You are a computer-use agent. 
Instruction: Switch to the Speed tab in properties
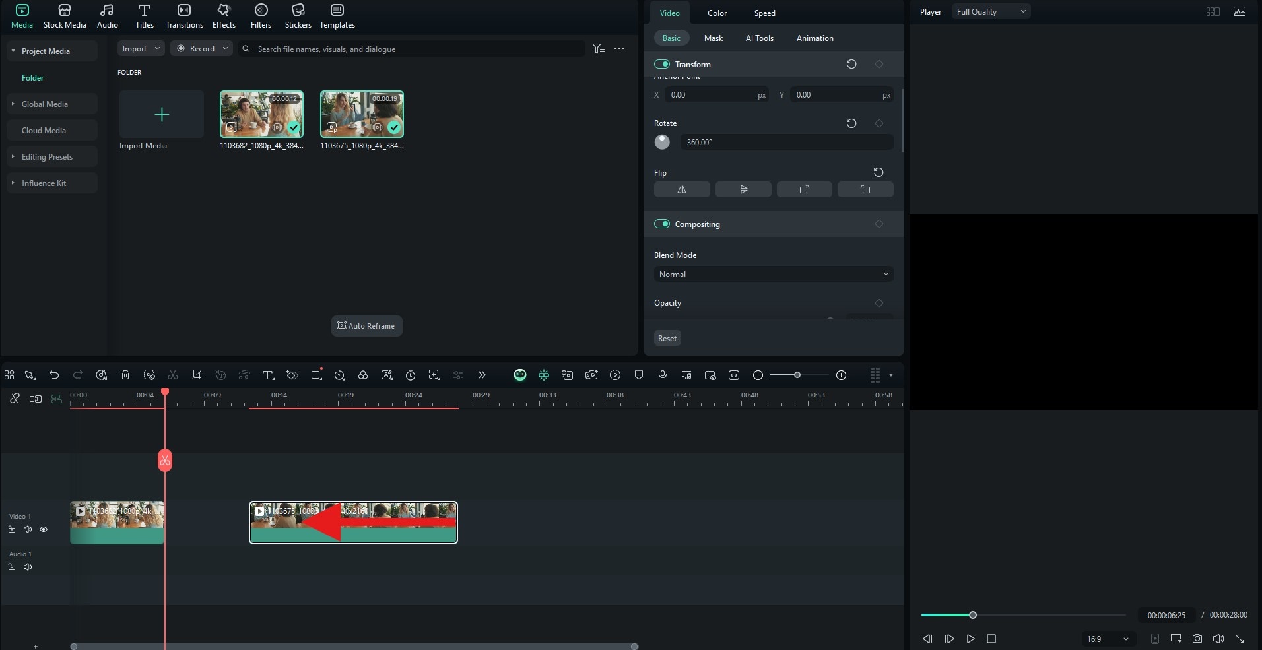[x=764, y=13]
